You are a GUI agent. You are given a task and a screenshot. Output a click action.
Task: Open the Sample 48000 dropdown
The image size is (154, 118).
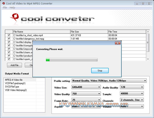coord(132,93)
